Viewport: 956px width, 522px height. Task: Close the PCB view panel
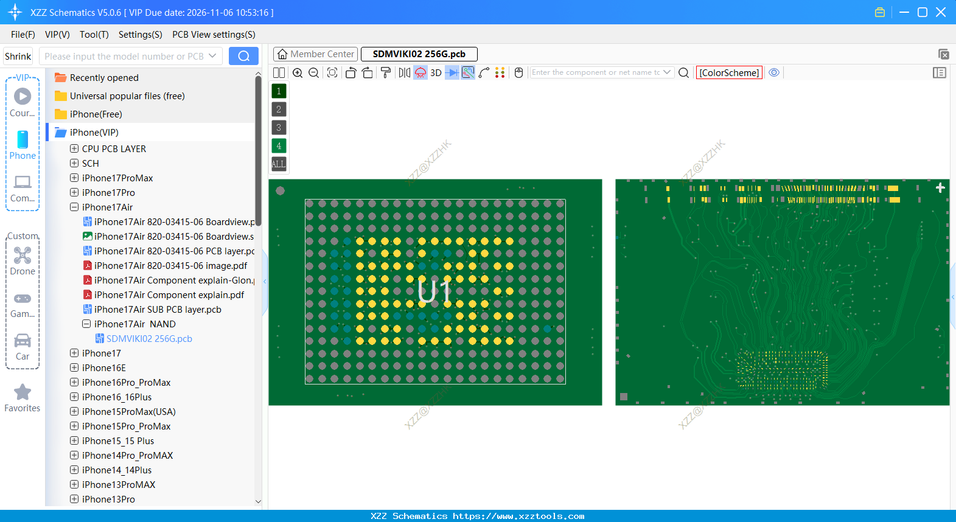(x=944, y=55)
